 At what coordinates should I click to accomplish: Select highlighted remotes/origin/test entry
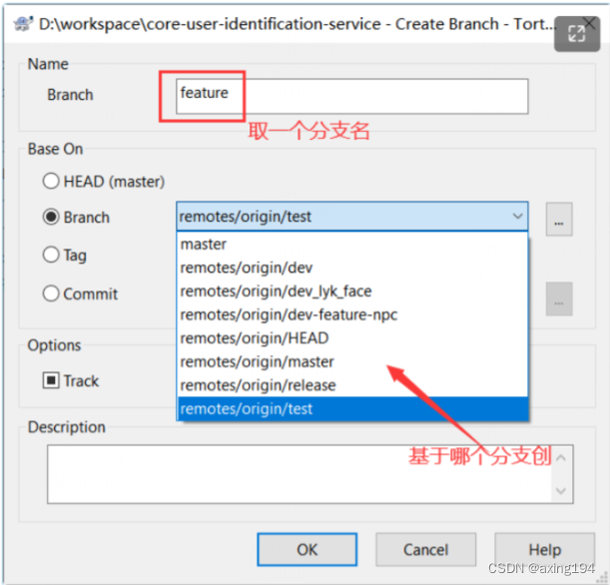352,408
